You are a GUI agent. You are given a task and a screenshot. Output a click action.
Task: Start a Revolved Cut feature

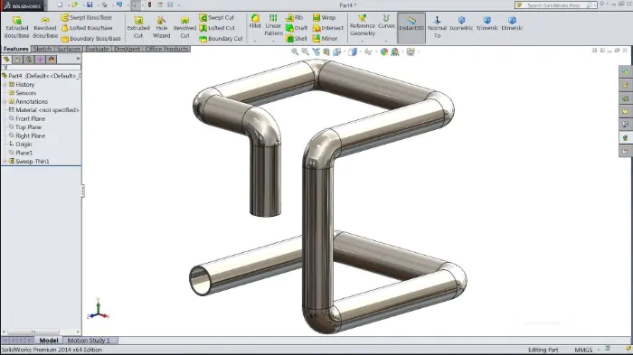pos(184,27)
